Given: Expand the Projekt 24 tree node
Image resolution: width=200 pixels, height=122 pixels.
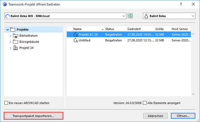Looking at the screenshot, I should click(x=10, y=48).
